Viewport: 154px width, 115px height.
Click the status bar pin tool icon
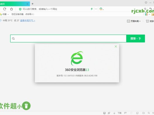click(x=109, y=113)
